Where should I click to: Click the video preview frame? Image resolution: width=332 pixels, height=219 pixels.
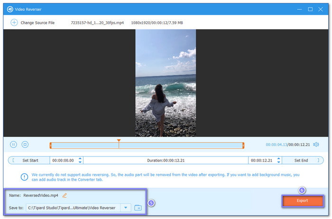click(166, 83)
